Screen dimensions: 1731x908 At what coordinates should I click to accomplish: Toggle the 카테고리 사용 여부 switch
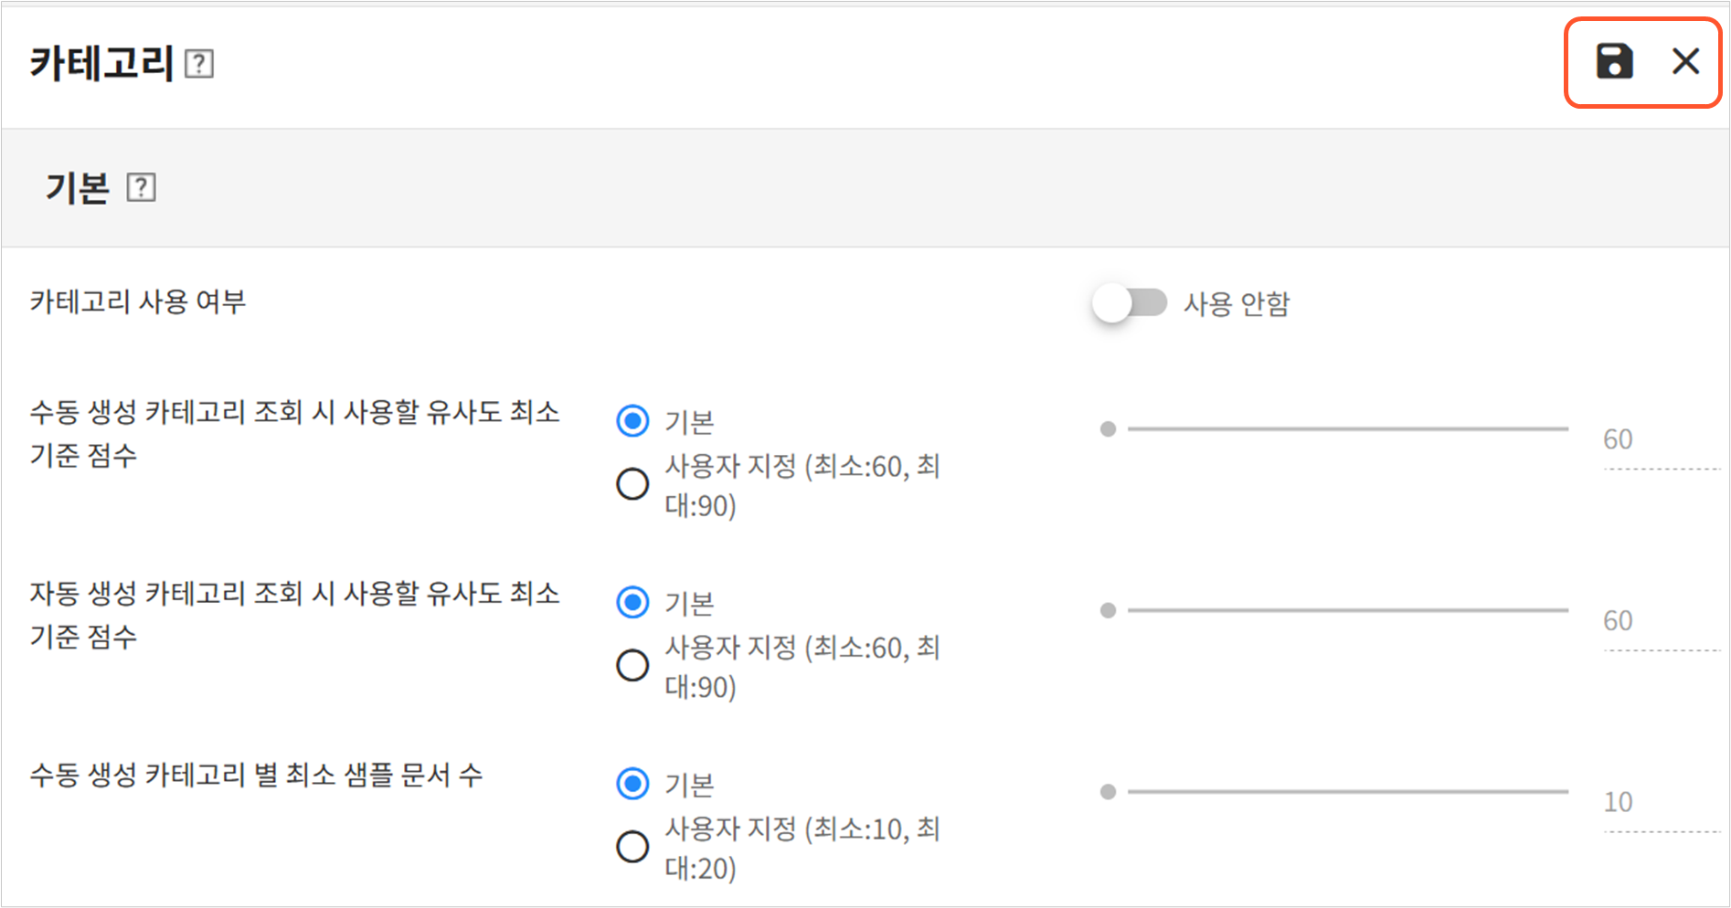pos(1130,303)
